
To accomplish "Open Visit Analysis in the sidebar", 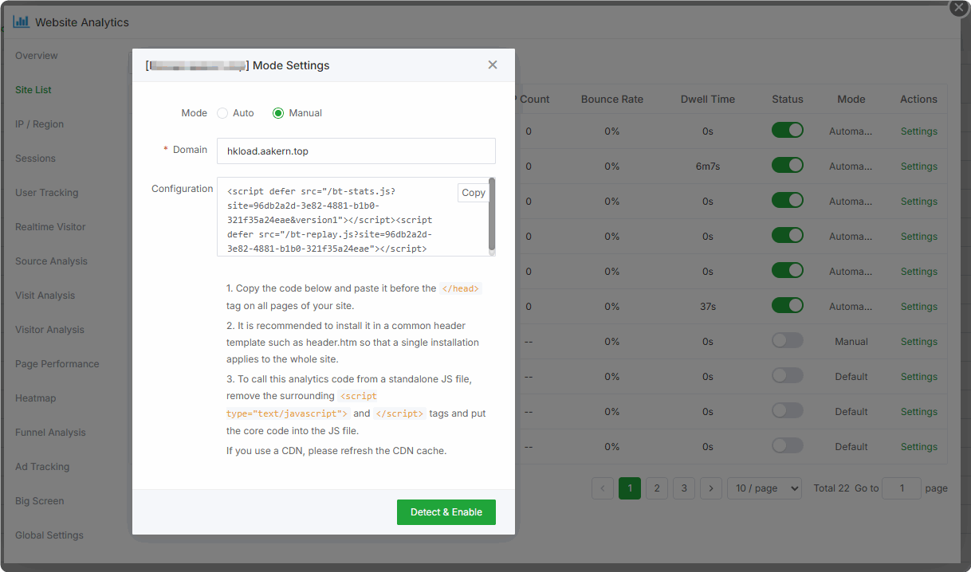I will point(45,296).
